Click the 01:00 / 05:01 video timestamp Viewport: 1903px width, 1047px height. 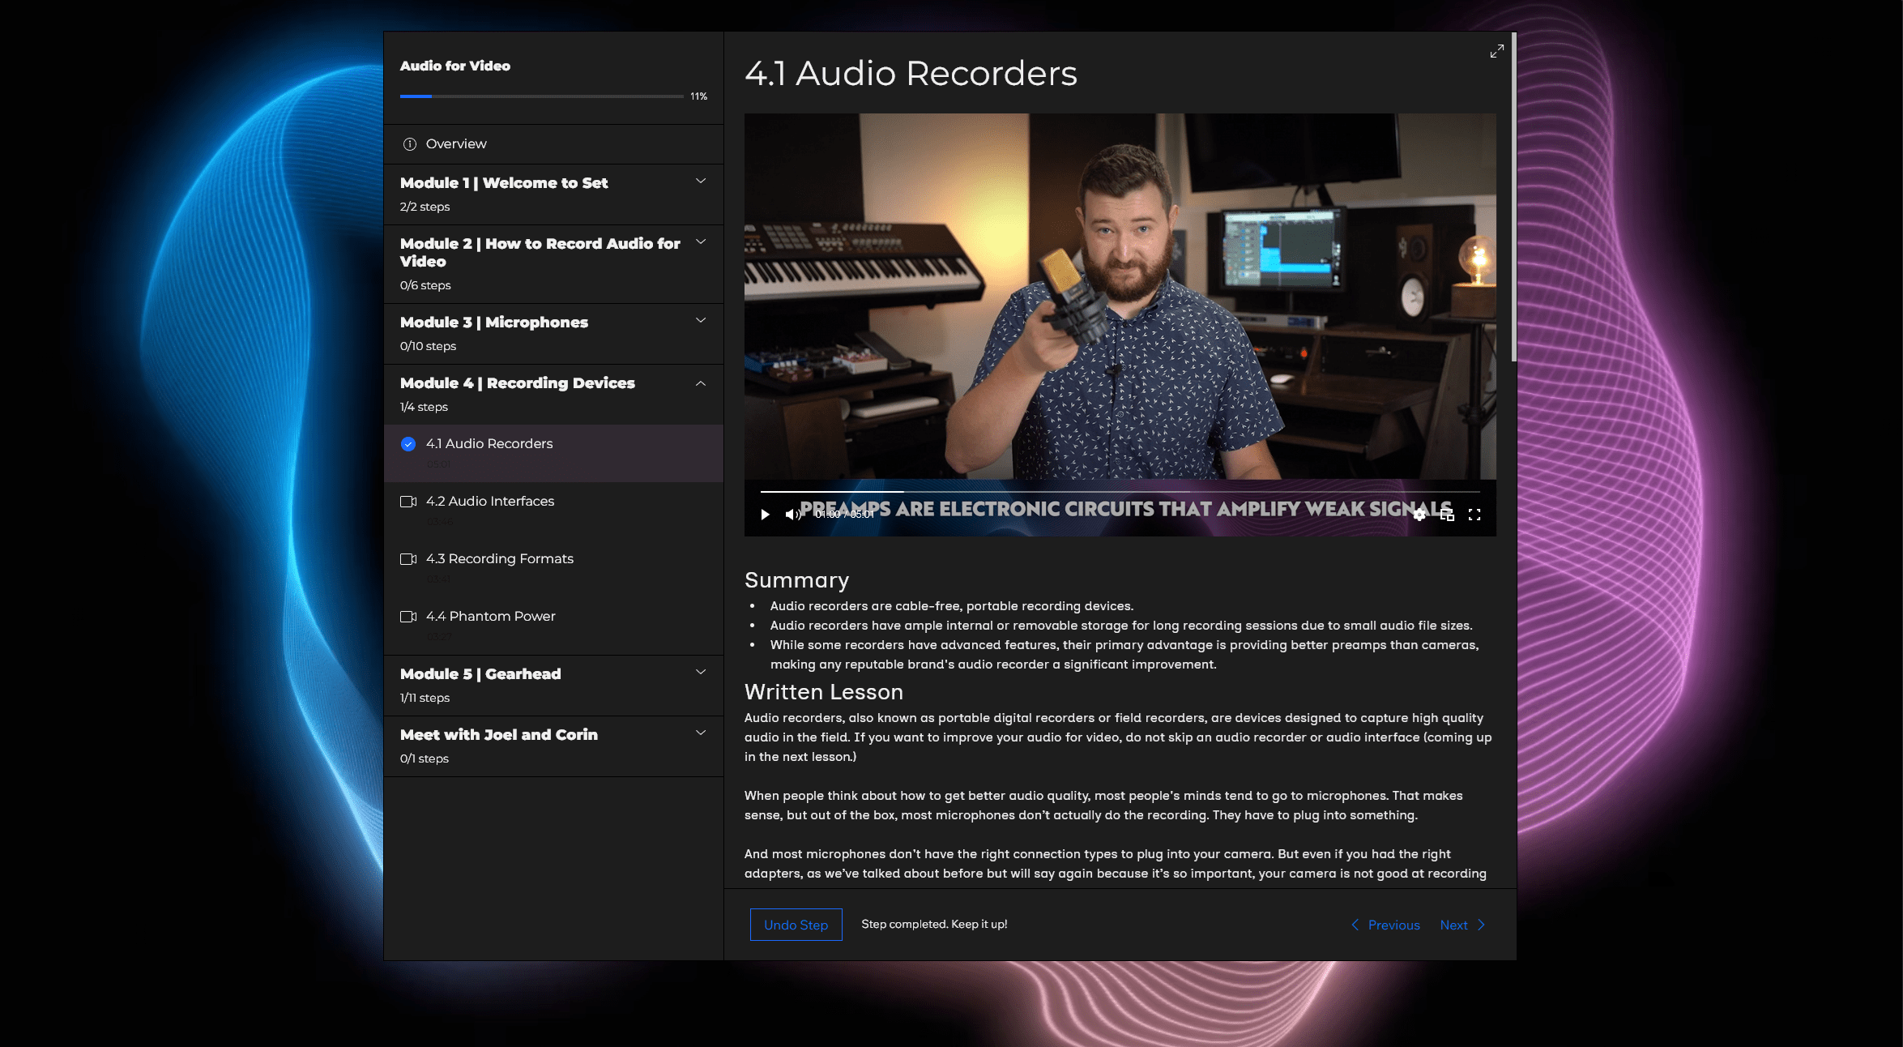click(844, 515)
